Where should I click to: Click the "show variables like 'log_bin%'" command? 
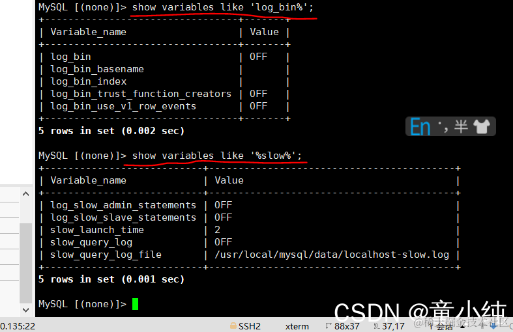222,7
